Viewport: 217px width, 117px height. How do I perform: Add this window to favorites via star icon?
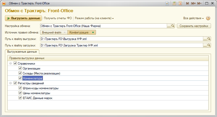pos(167,4)
